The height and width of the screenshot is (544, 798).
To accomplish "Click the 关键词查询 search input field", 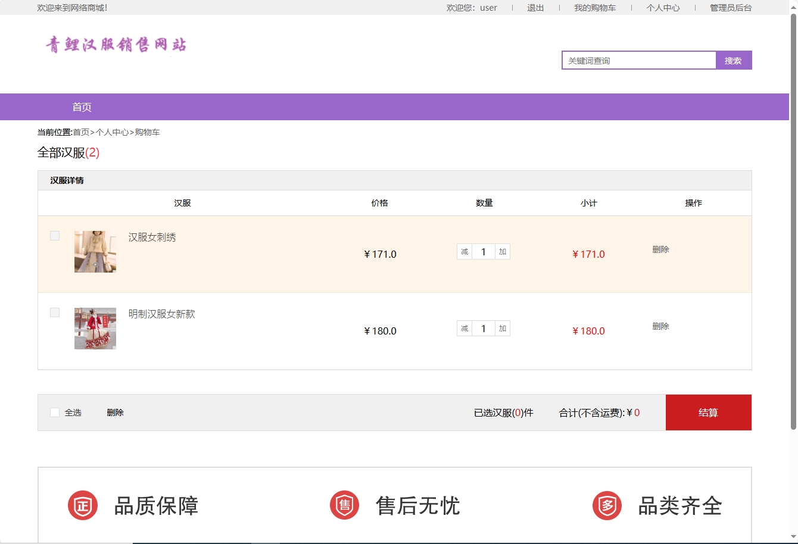I will [638, 60].
